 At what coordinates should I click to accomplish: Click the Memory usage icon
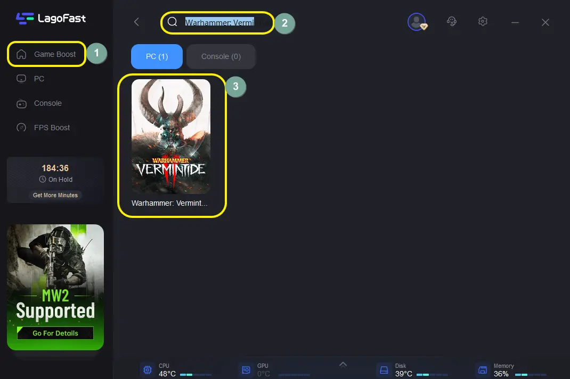(482, 369)
